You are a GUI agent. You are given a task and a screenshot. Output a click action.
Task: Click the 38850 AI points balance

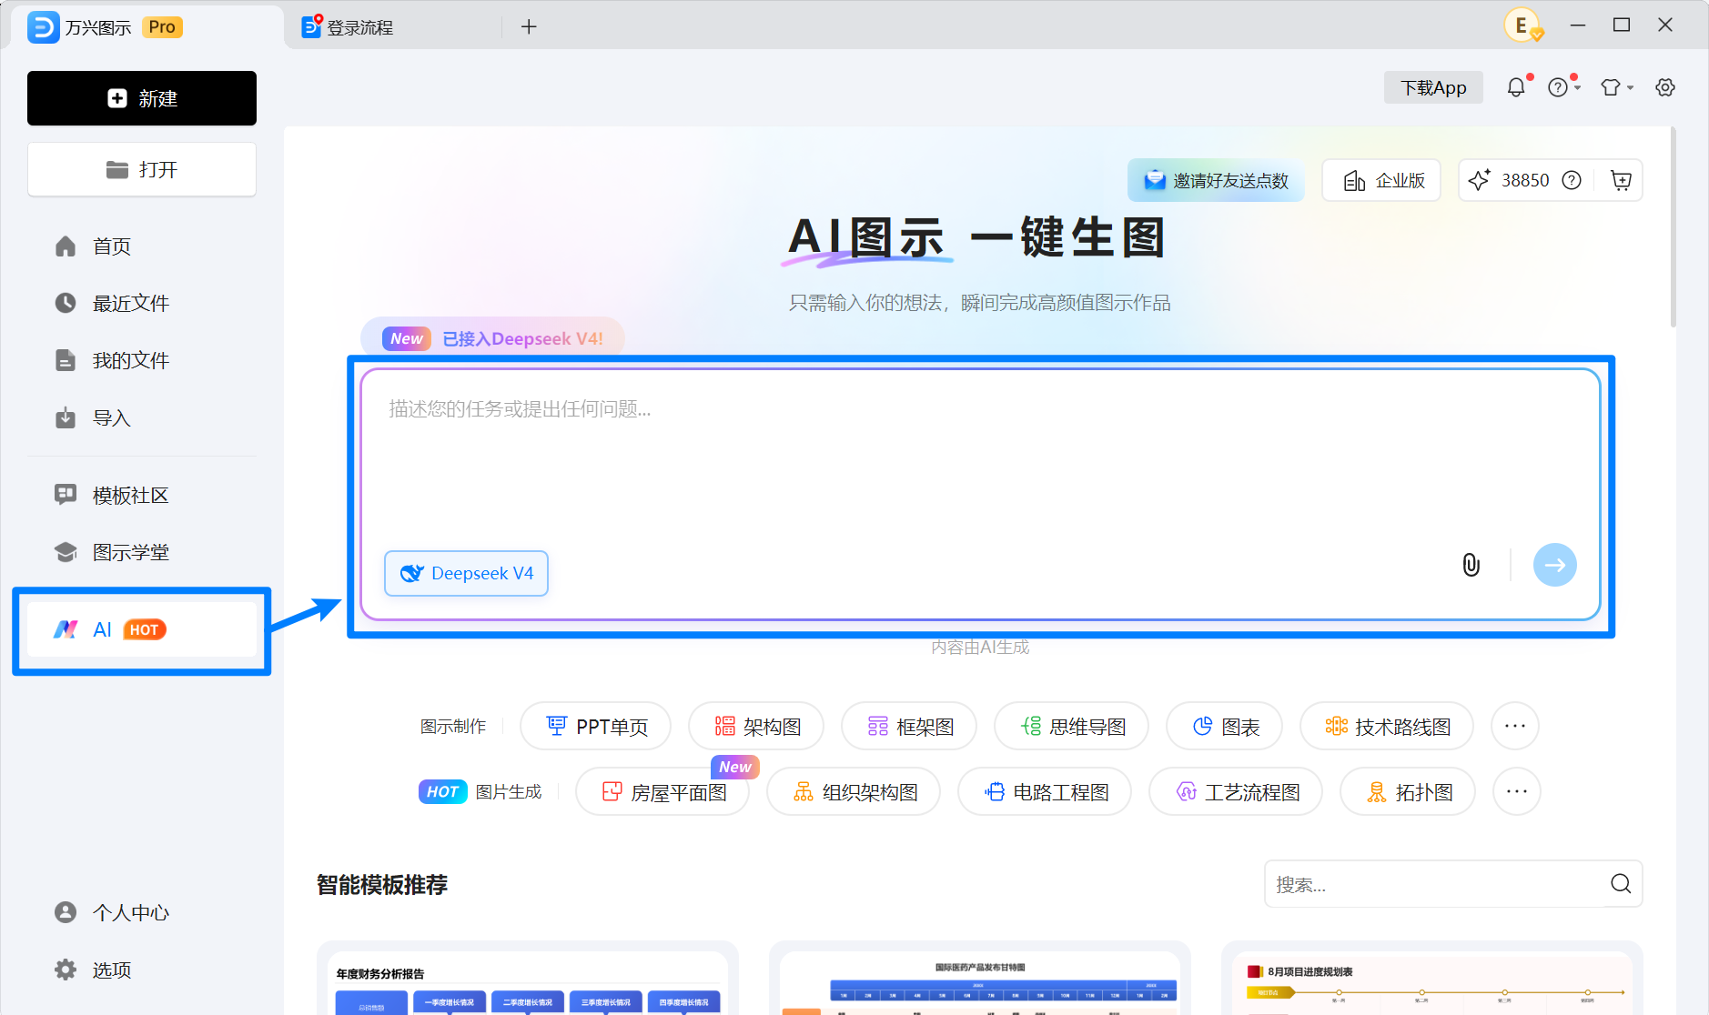click(1524, 180)
